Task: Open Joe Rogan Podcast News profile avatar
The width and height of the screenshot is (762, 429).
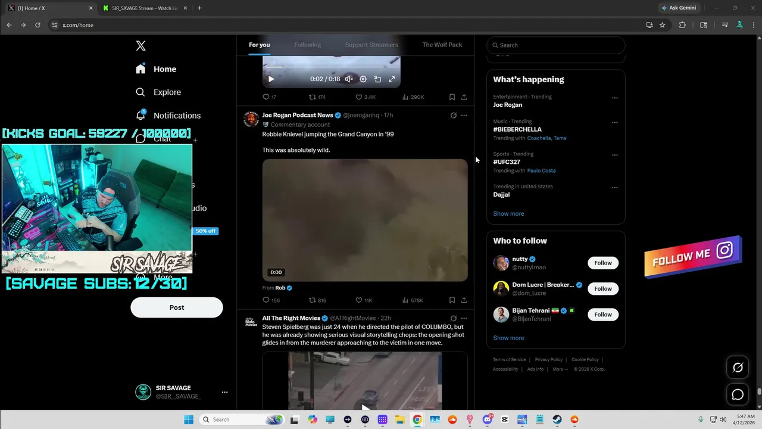Action: click(251, 119)
